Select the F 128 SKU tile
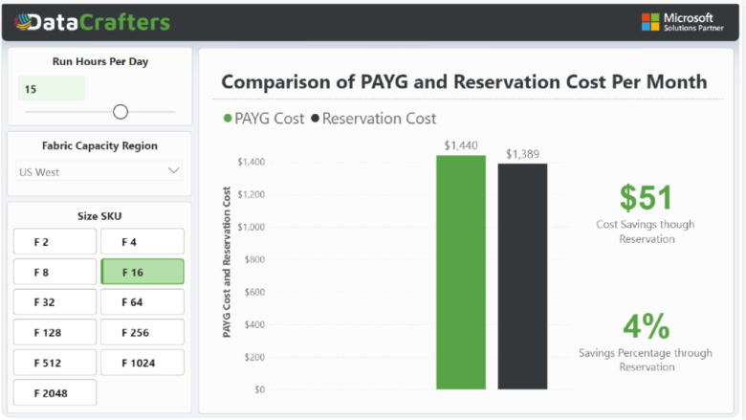The width and height of the screenshot is (746, 420). click(55, 333)
